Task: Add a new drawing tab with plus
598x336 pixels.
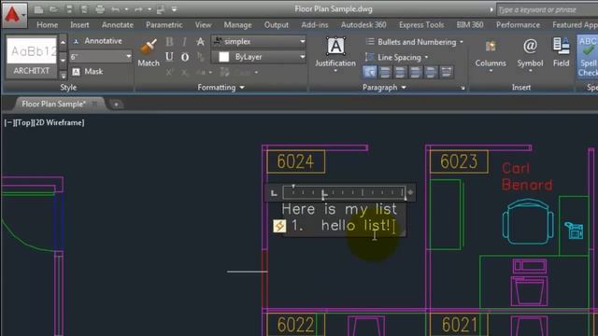Action: point(116,104)
